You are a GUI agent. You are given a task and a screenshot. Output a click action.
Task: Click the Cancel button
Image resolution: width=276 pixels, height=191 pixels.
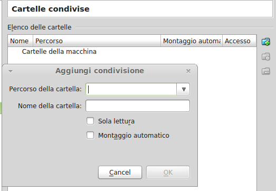click(x=120, y=173)
